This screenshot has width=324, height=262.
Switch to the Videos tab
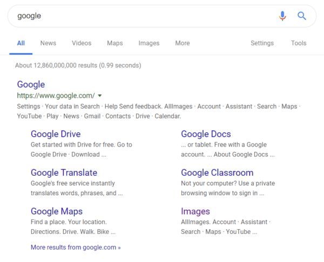(82, 43)
